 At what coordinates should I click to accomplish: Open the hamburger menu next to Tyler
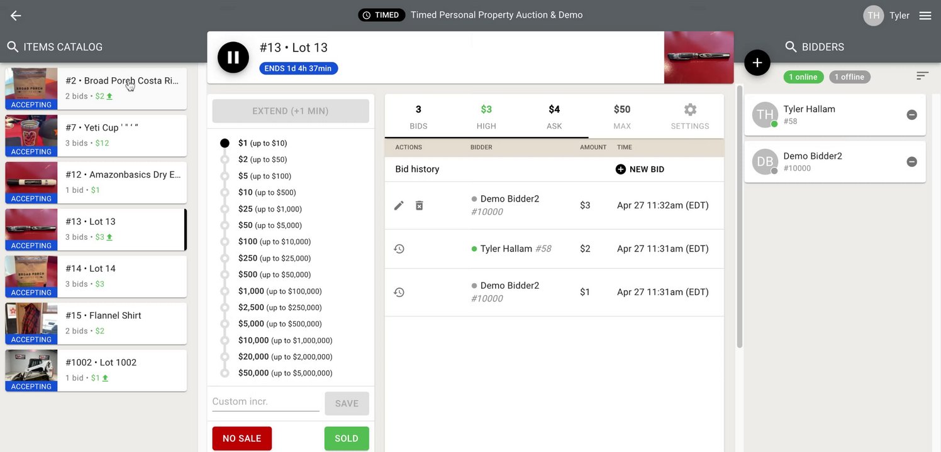925,16
